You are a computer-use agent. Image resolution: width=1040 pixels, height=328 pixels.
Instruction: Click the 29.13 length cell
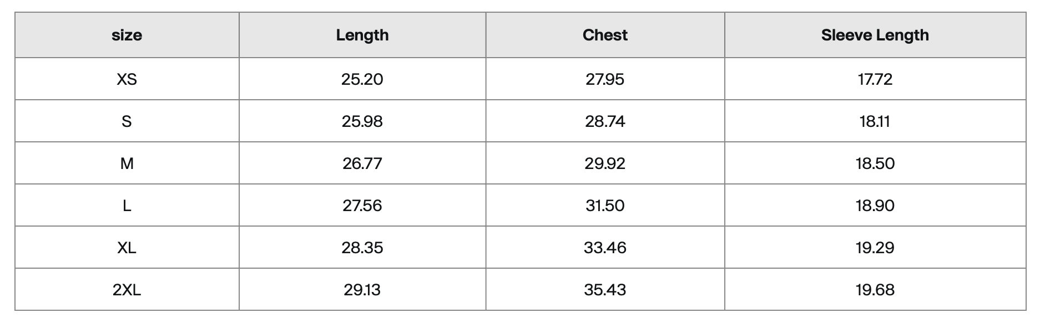coord(362,289)
